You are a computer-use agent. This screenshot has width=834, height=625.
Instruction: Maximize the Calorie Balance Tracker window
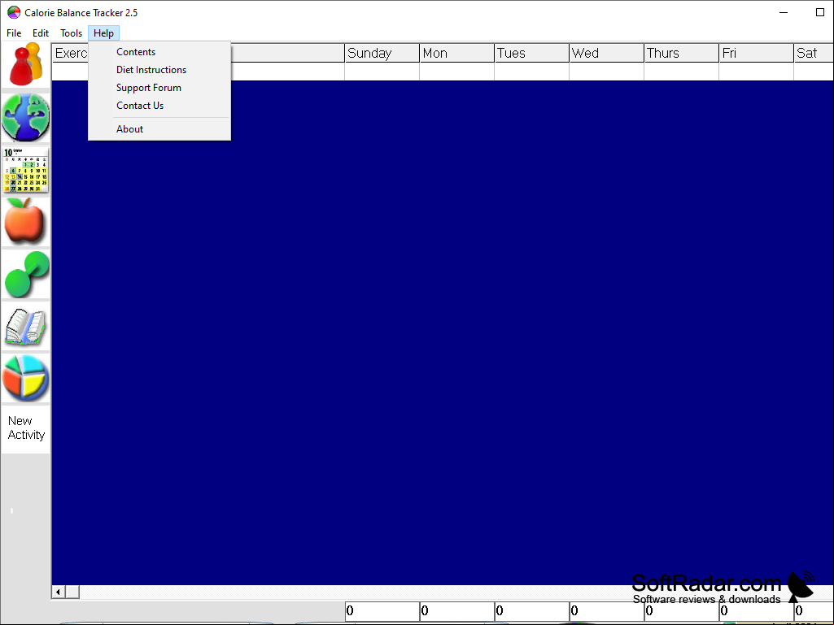pos(819,12)
